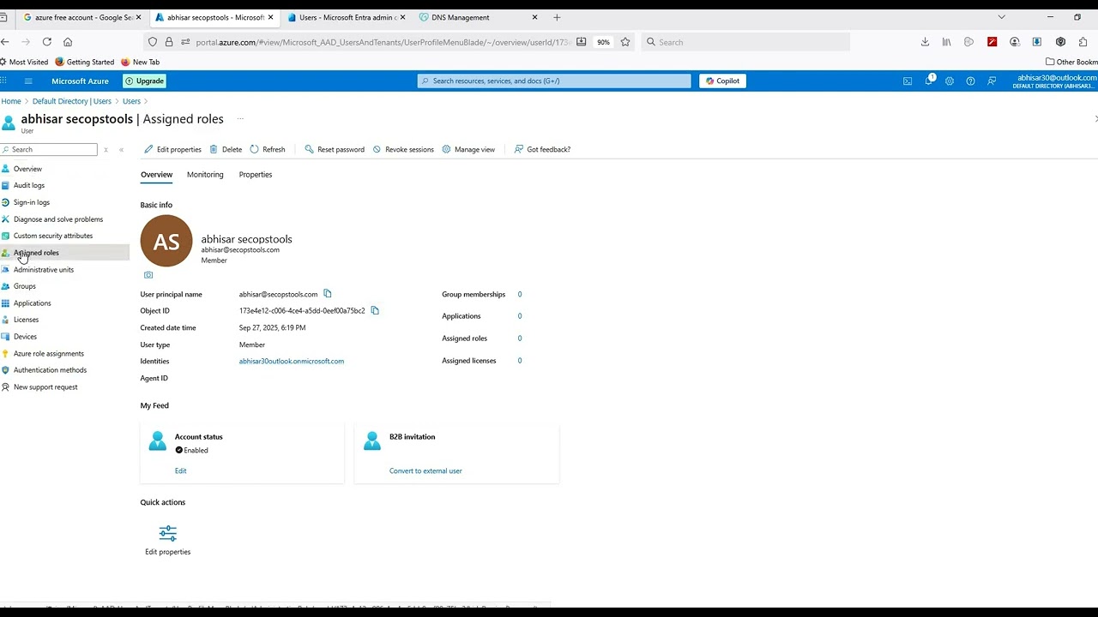Open the notifications bell
This screenshot has width=1098, height=617.
pyautogui.click(x=929, y=81)
